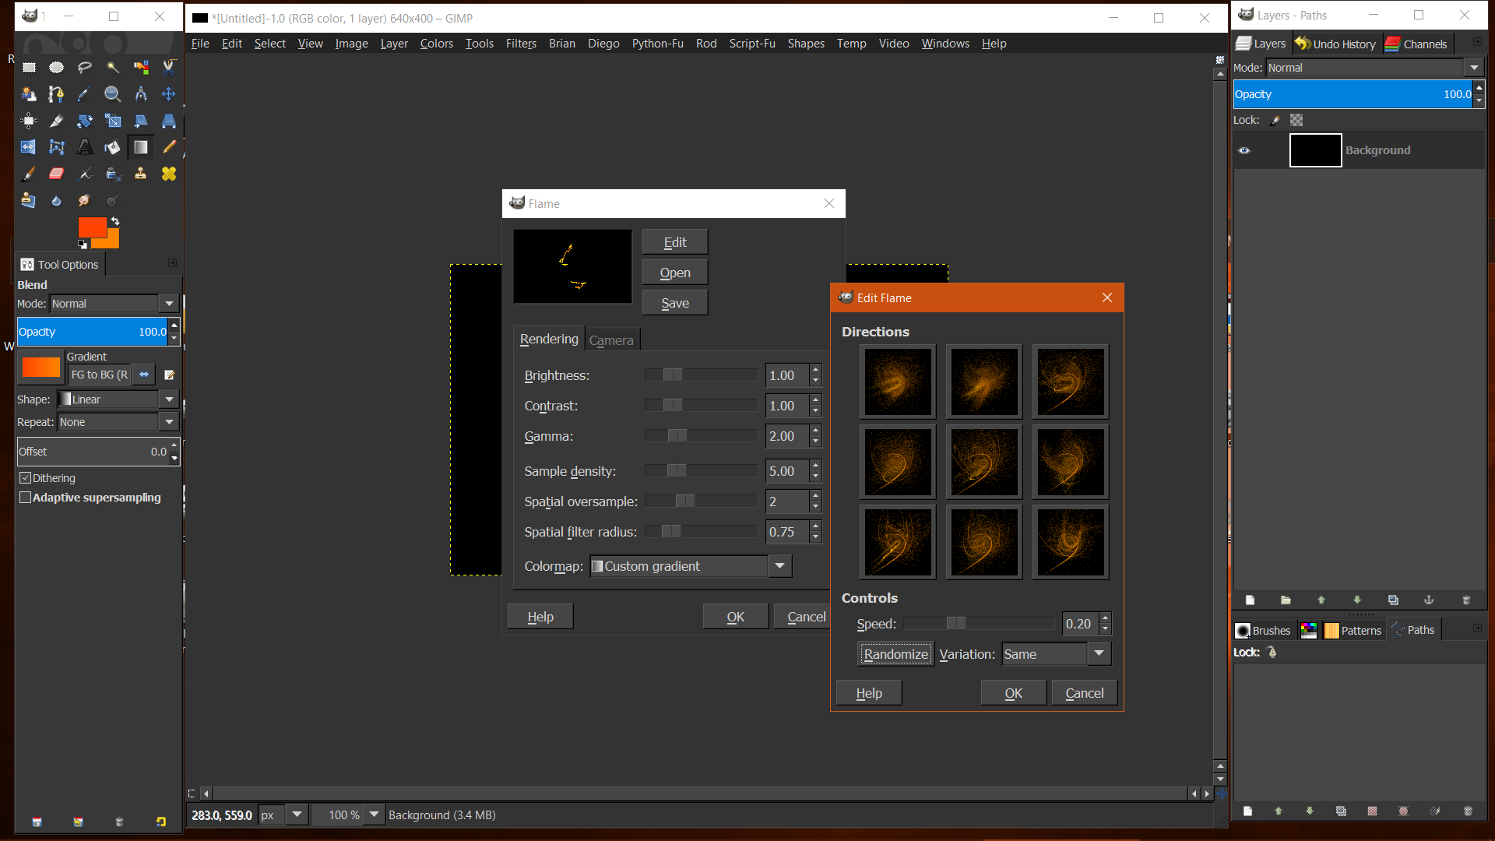
Task: Hide the Background layer via eye icon
Action: tap(1244, 150)
